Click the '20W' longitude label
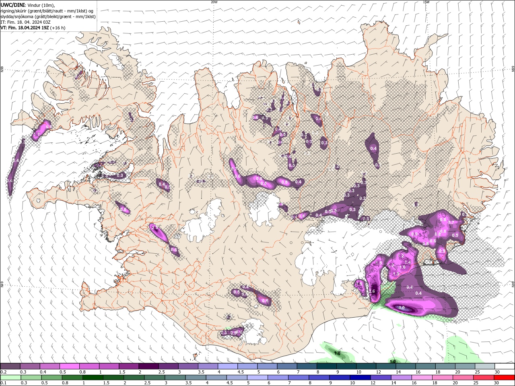Image resolution: width=515 pixels, height=386 pixels. click(x=214, y=2)
